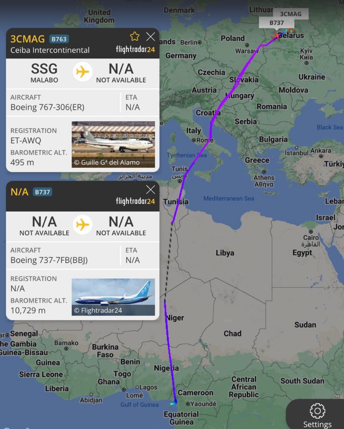Click the flight track endpoint near Equatorial Guinea
This screenshot has width=344, height=429.
pyautogui.click(x=174, y=403)
